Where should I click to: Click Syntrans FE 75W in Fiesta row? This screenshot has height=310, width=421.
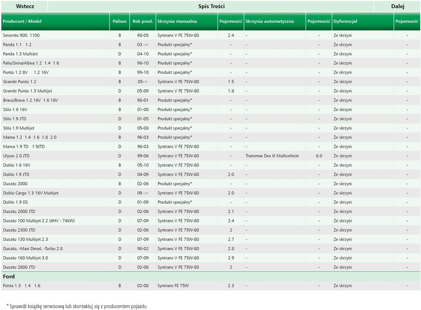(x=173, y=285)
